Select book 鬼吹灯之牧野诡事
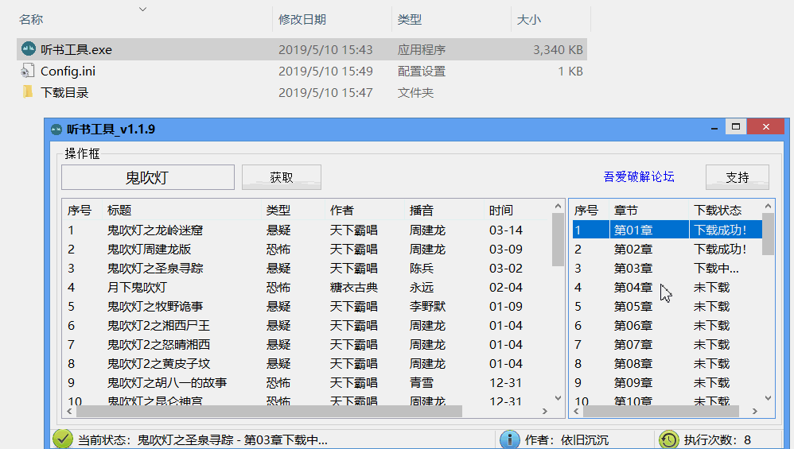Screen dimensions: 794x449 155,307
